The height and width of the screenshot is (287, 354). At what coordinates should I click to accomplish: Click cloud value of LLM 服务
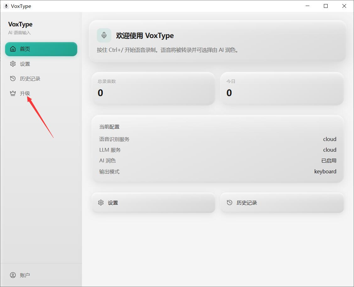click(329, 150)
